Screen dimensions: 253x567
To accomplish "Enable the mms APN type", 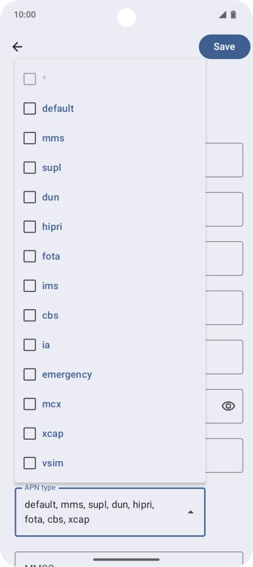I will [30, 138].
